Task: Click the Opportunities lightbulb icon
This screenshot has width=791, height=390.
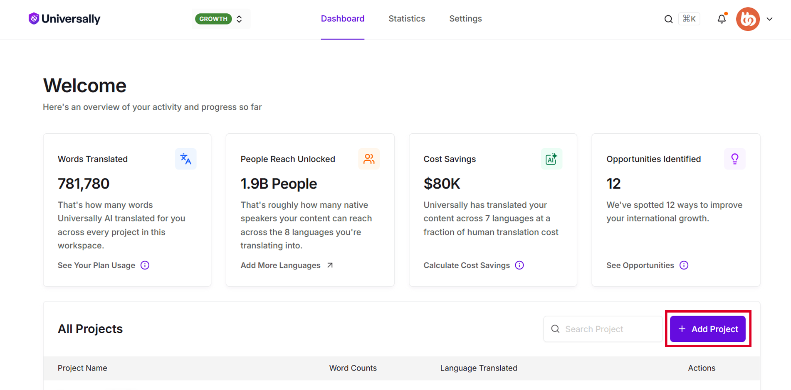Action: coord(735,159)
